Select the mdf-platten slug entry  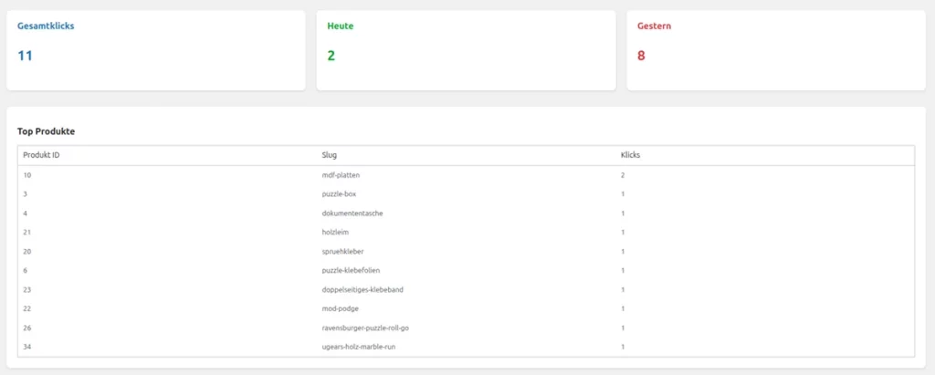point(343,174)
